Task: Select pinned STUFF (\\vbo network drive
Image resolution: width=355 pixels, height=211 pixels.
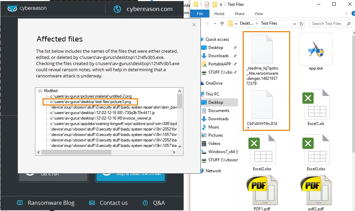Action: (220, 72)
